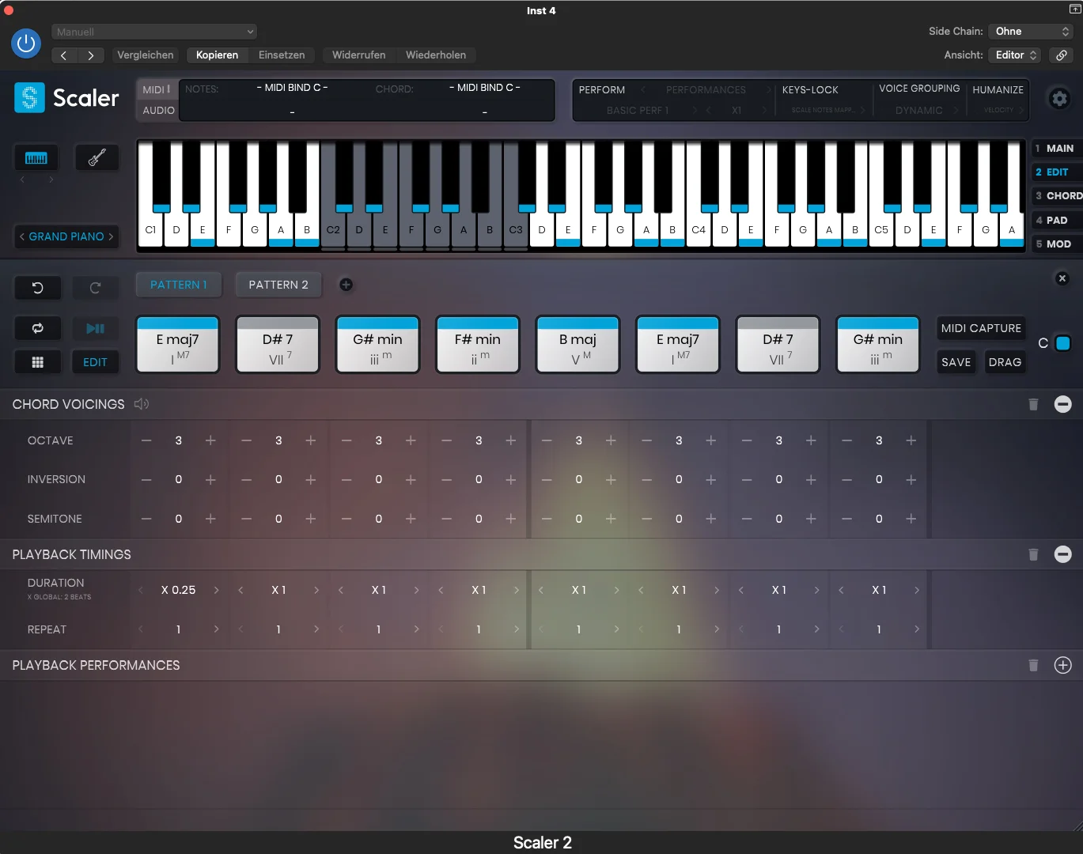Delete Playback Performances with trash icon
1083x854 pixels.
tap(1033, 665)
